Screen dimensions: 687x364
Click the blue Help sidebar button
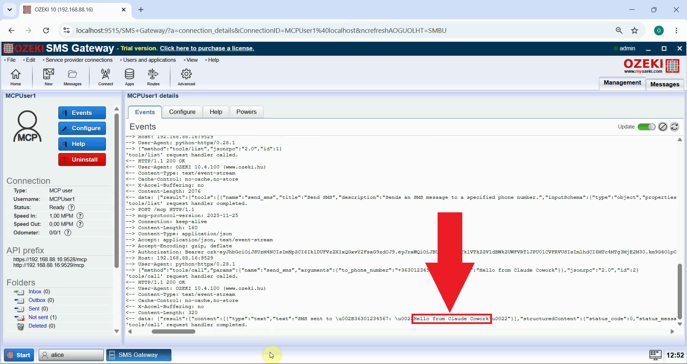pyautogui.click(x=82, y=144)
